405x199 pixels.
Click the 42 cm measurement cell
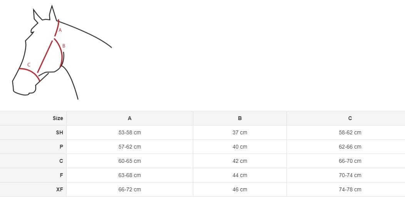pyautogui.click(x=240, y=161)
